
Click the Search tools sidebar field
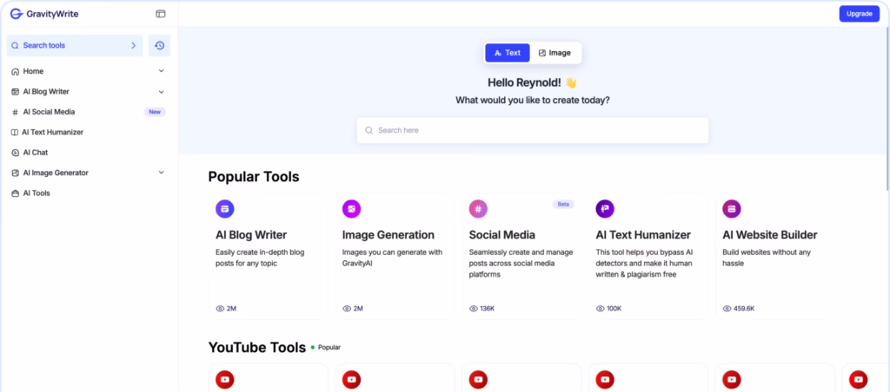click(75, 45)
